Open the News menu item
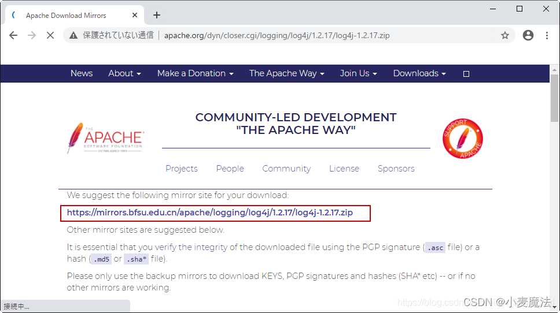The image size is (560, 313). point(82,73)
